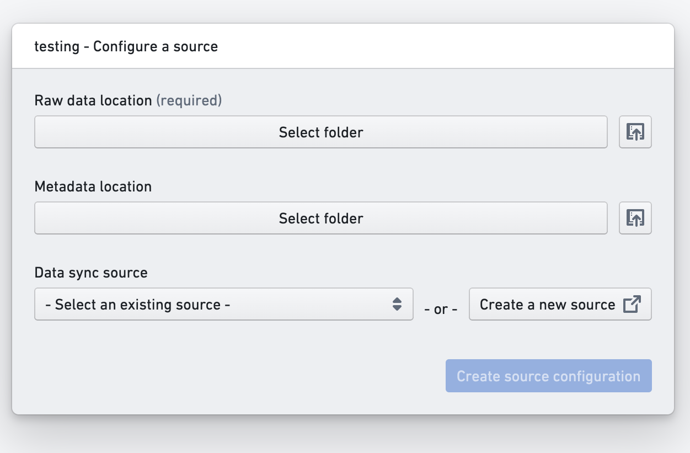Choose Select folder for Raw data location
This screenshot has height=453, width=690.
(321, 132)
